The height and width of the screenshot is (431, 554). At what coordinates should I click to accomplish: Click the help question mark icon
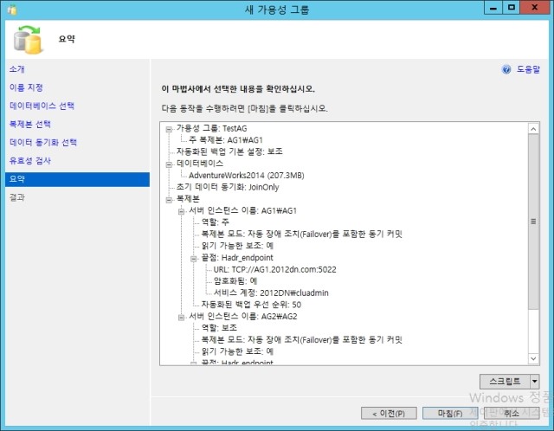tap(506, 69)
